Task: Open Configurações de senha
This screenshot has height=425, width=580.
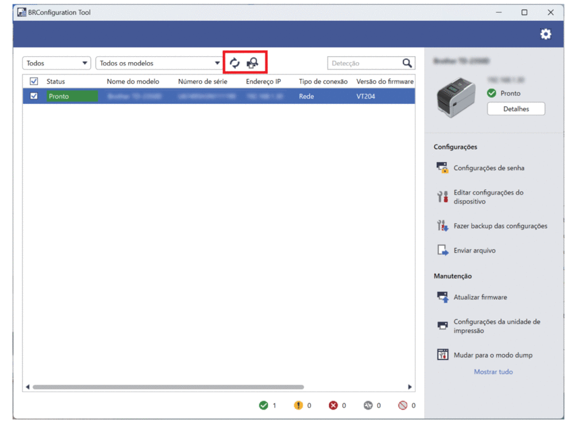Action: [489, 168]
